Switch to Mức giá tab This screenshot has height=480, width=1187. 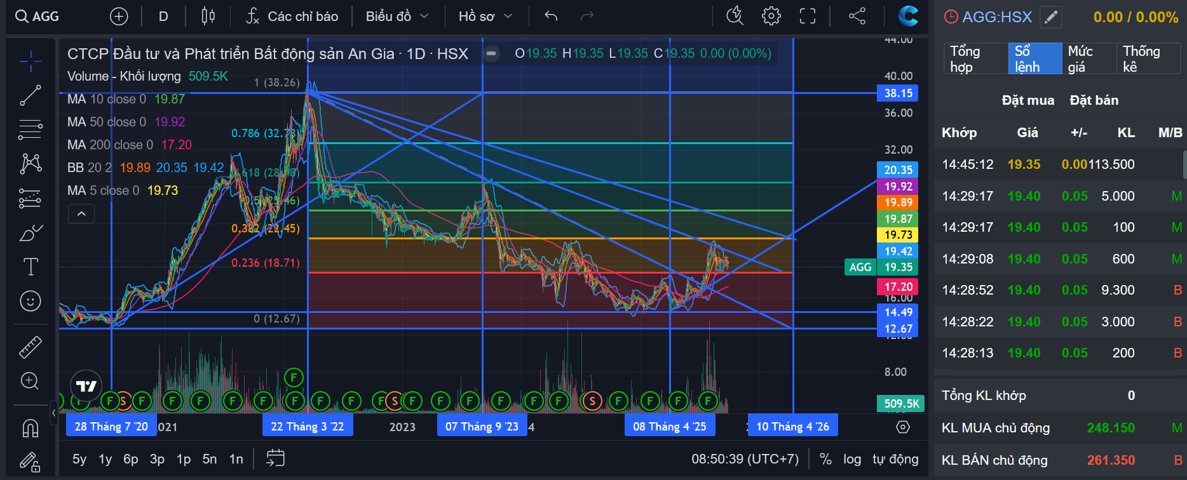[1089, 59]
